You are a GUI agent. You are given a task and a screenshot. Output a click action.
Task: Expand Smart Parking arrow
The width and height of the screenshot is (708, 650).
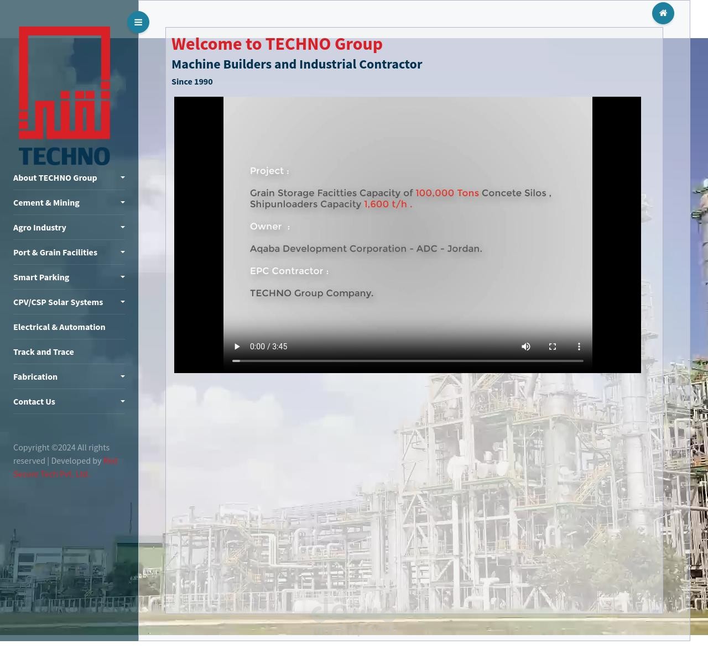pyautogui.click(x=123, y=277)
